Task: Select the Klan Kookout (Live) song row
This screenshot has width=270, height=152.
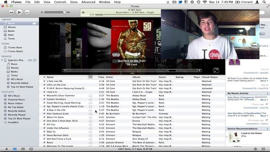Action: (132, 114)
